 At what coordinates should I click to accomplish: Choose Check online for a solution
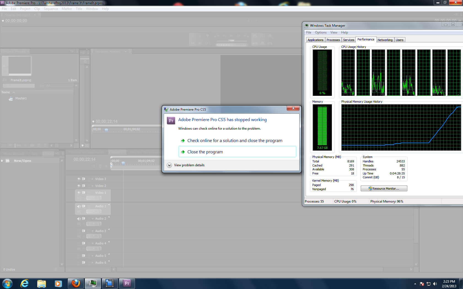(235, 141)
